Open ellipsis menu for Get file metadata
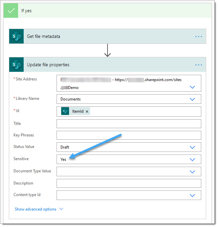Image resolution: width=218 pixels, height=227 pixels. [199, 37]
